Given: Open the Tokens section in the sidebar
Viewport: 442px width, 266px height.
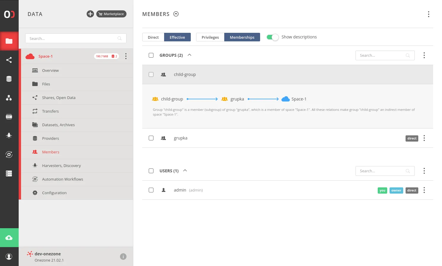Looking at the screenshot, I should [x=9, y=116].
